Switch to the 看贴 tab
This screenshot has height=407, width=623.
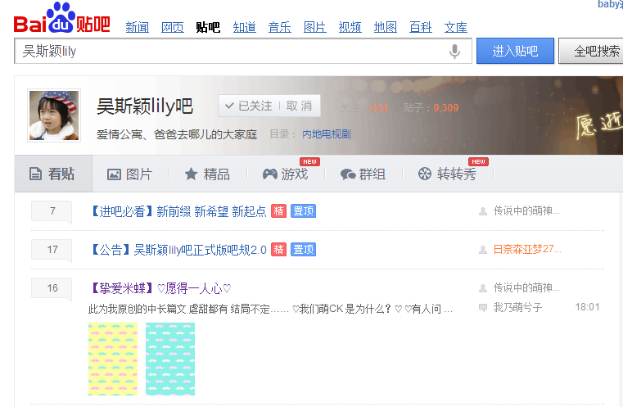pos(53,174)
